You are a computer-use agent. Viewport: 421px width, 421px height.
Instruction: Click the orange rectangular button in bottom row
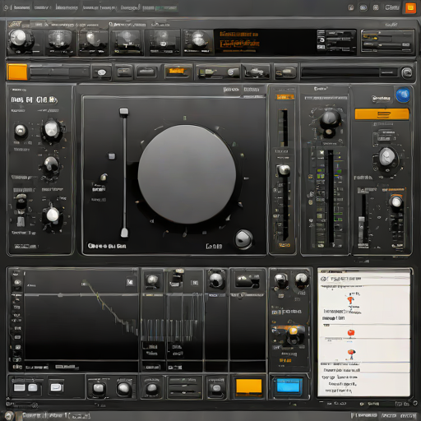coord(249,386)
